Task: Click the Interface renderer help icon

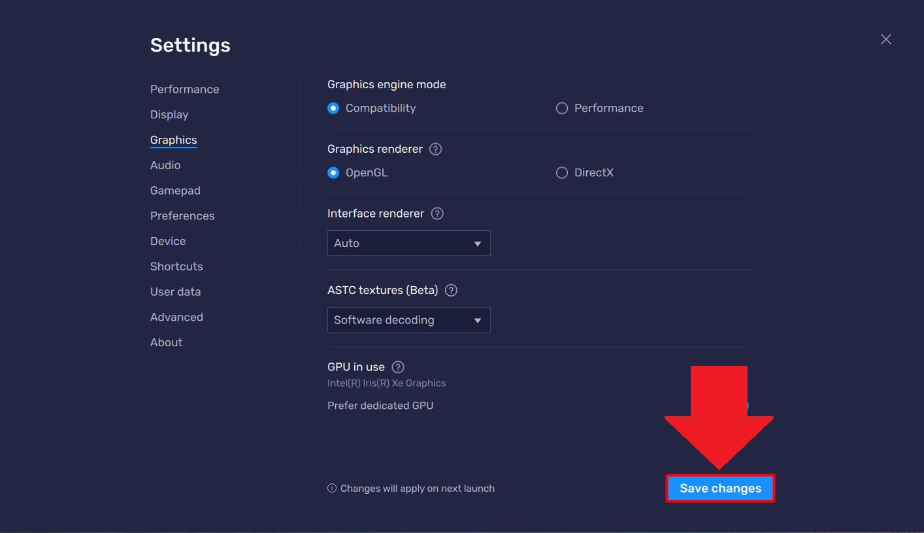Action: 437,213
